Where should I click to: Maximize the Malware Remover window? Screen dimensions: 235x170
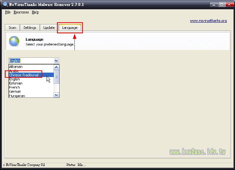point(221,5)
